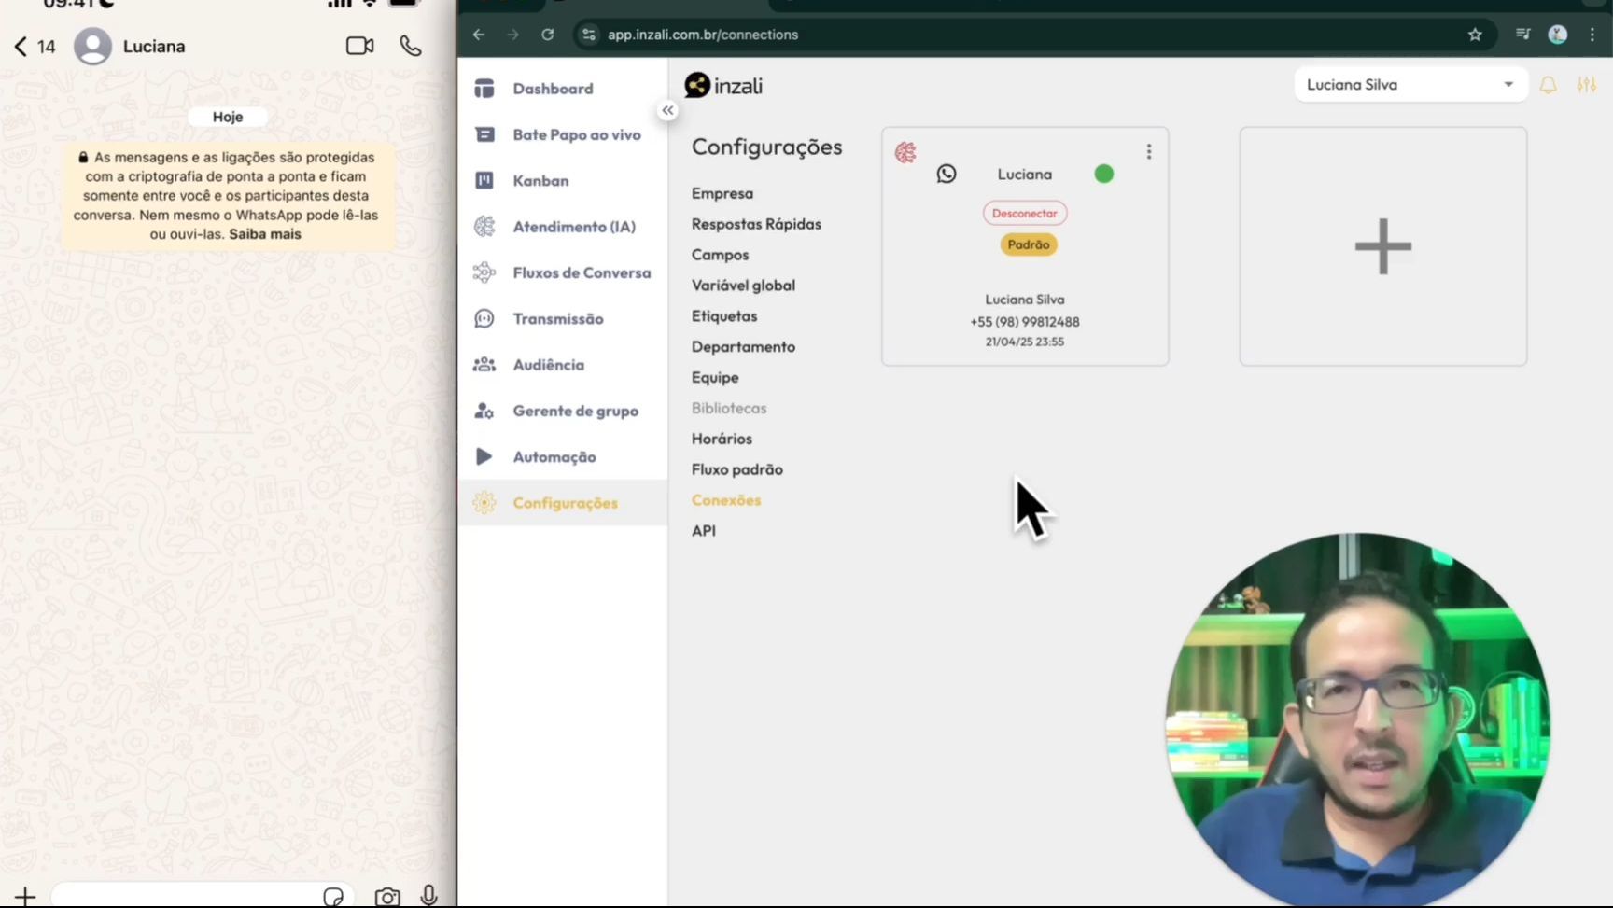Bookmark this page with the star
Viewport: 1613px width, 908px height.
[x=1475, y=35]
